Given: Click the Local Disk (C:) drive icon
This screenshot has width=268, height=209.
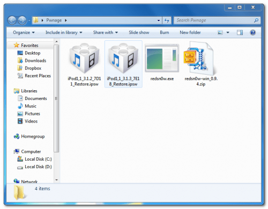Looking at the screenshot, I should [20, 159].
